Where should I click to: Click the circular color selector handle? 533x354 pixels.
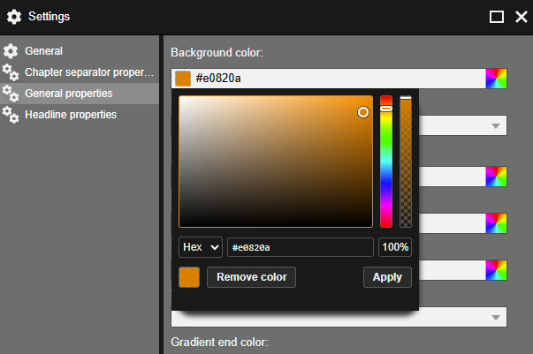pos(363,112)
